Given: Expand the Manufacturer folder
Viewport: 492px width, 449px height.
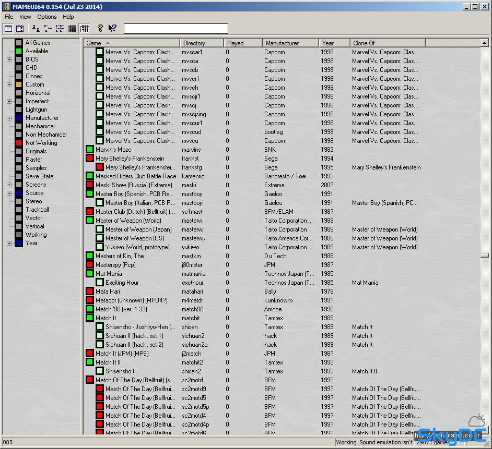Looking at the screenshot, I should click(9, 118).
